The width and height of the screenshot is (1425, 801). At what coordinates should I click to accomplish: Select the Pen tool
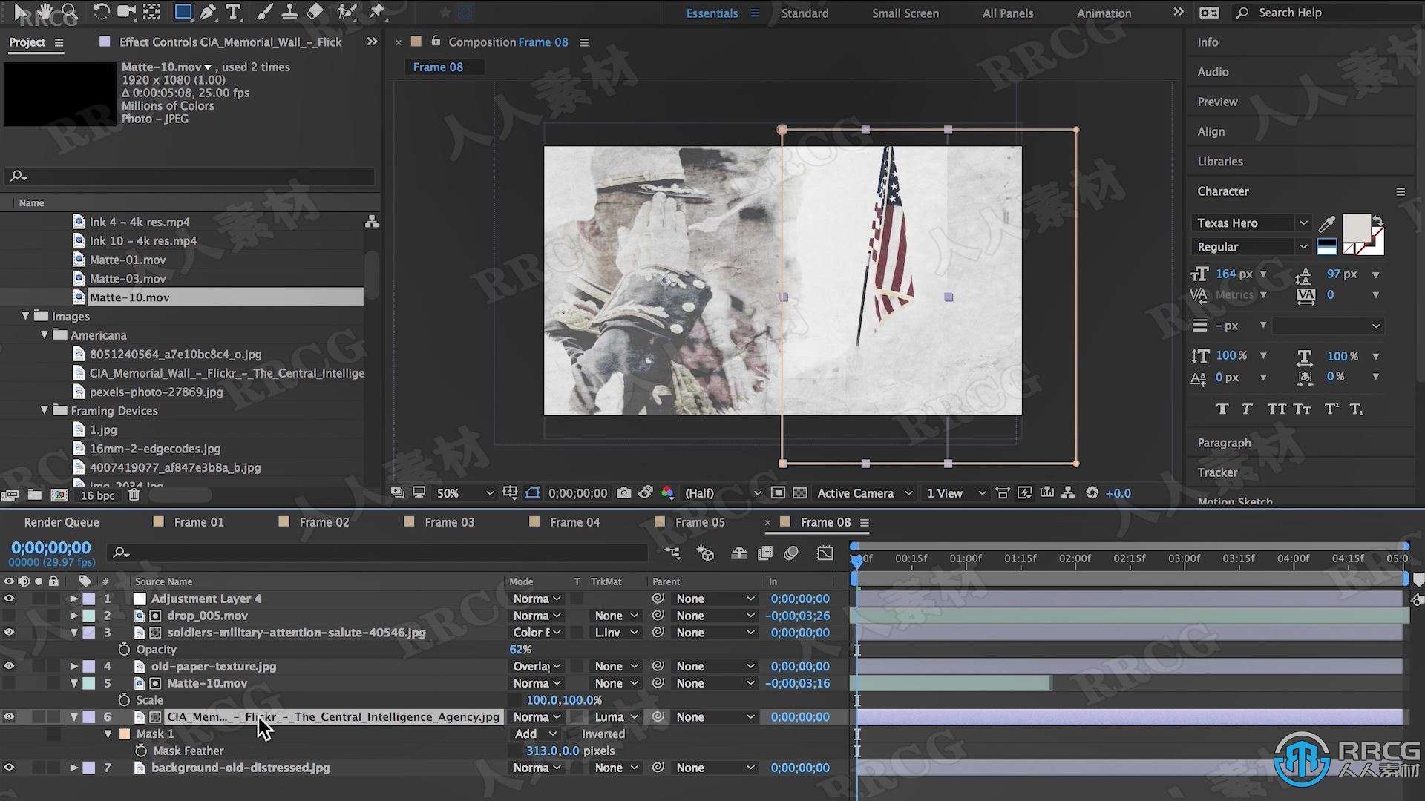click(209, 12)
